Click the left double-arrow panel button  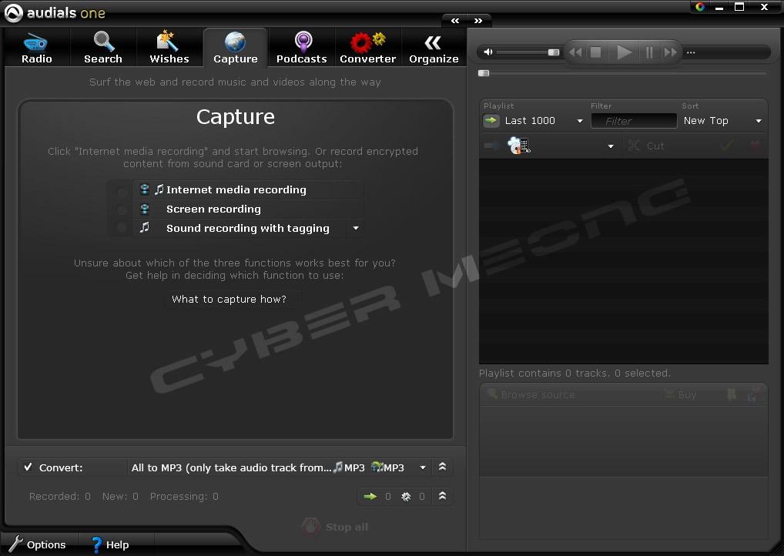pos(455,21)
